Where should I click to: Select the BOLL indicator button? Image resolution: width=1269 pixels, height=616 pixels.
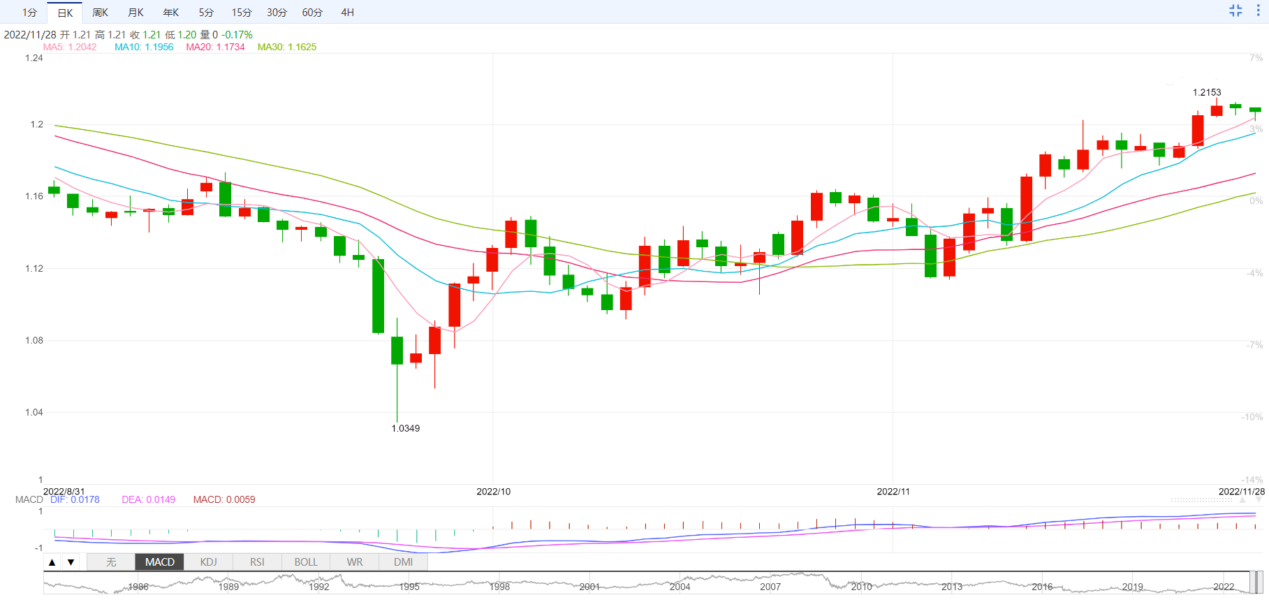pyautogui.click(x=306, y=562)
